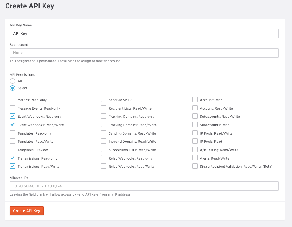Tick Relay Webhooks: Read/Write
Viewport: 292px width, 227px height.
click(x=104, y=166)
